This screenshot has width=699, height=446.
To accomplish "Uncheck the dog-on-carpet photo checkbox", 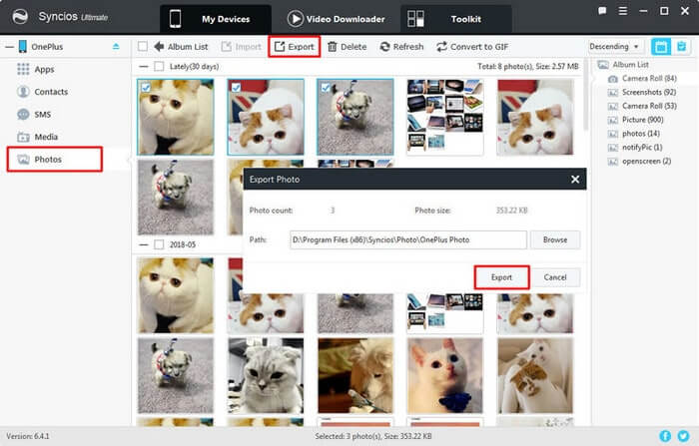I will (x=326, y=88).
